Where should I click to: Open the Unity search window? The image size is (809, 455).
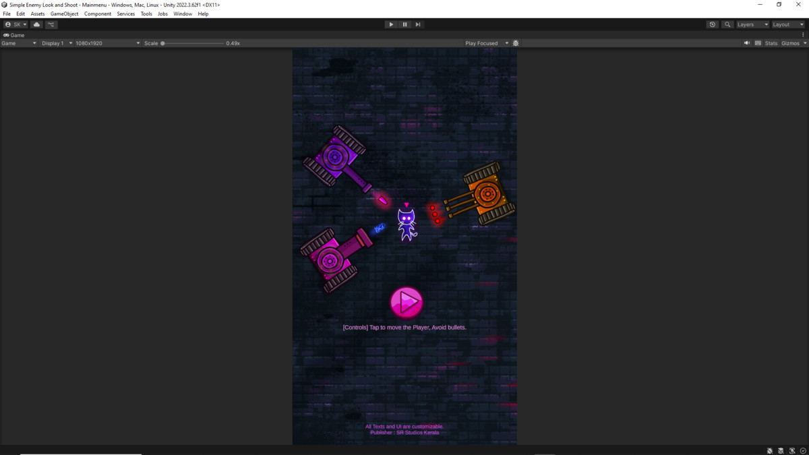click(727, 24)
